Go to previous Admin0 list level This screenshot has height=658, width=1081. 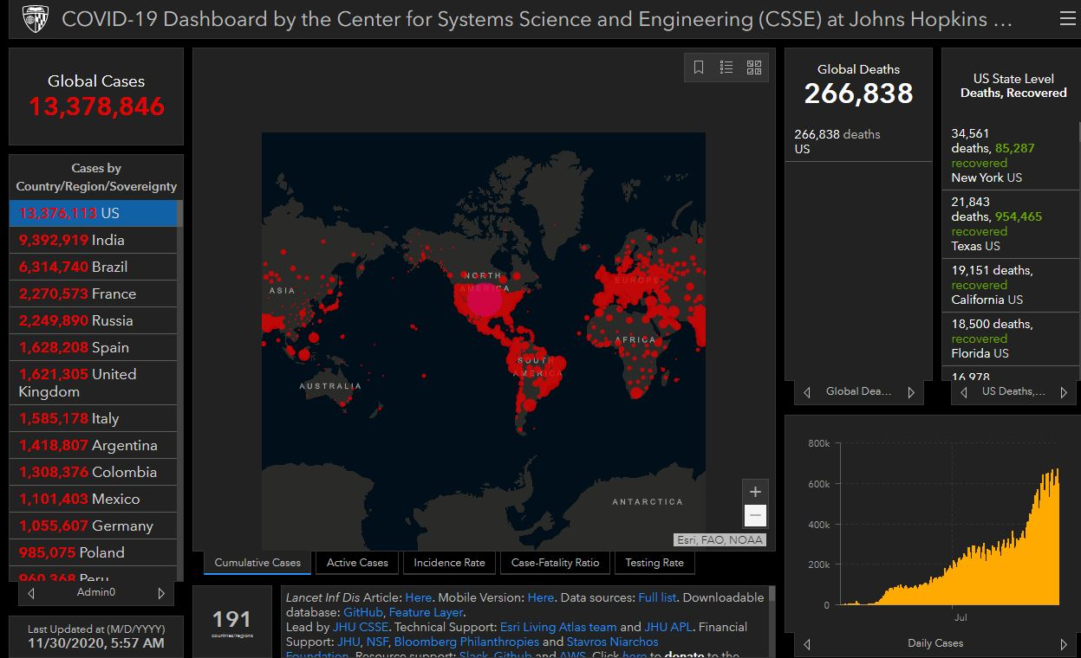pyautogui.click(x=32, y=593)
